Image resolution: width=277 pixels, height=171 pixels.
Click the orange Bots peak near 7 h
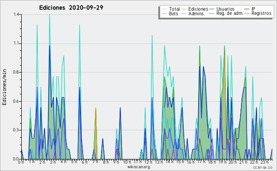click(96, 108)
